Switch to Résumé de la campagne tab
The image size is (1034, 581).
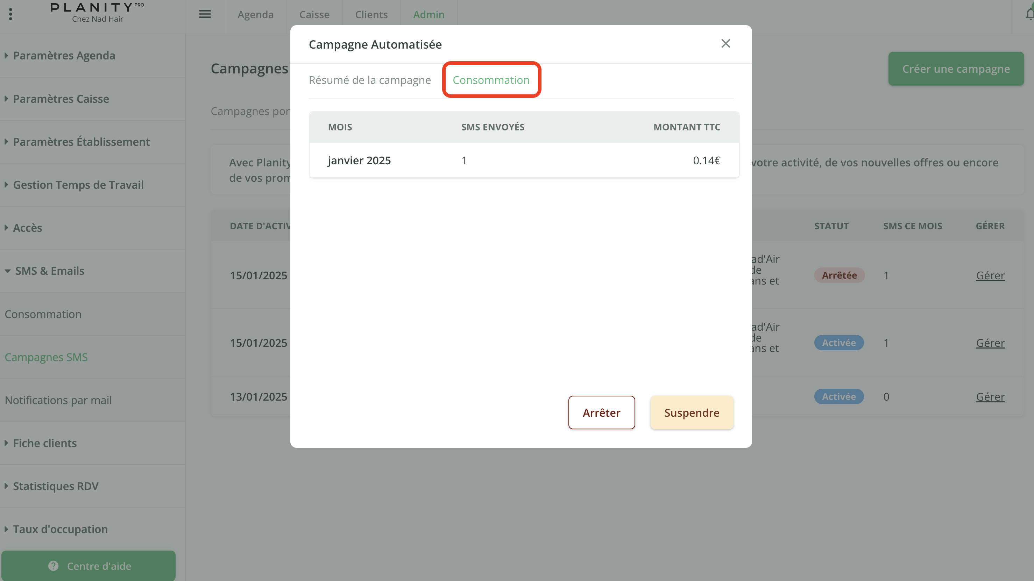pyautogui.click(x=369, y=80)
